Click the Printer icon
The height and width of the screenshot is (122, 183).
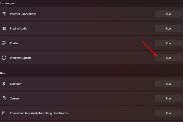pos(4,43)
